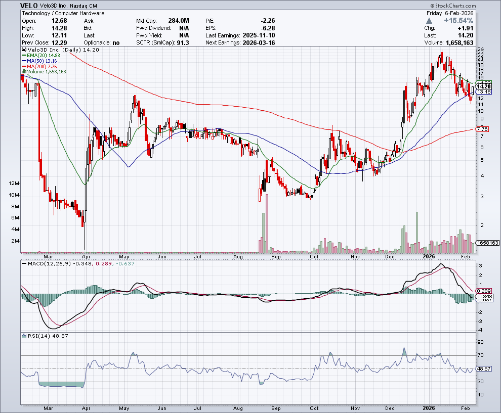Click the blue MA(50) line color marker
The width and height of the screenshot is (501, 413).
pos(24,61)
